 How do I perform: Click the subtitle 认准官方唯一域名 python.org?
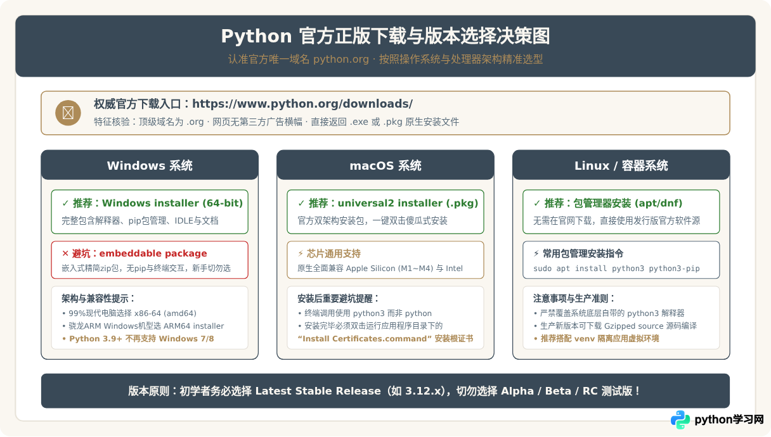click(x=298, y=59)
